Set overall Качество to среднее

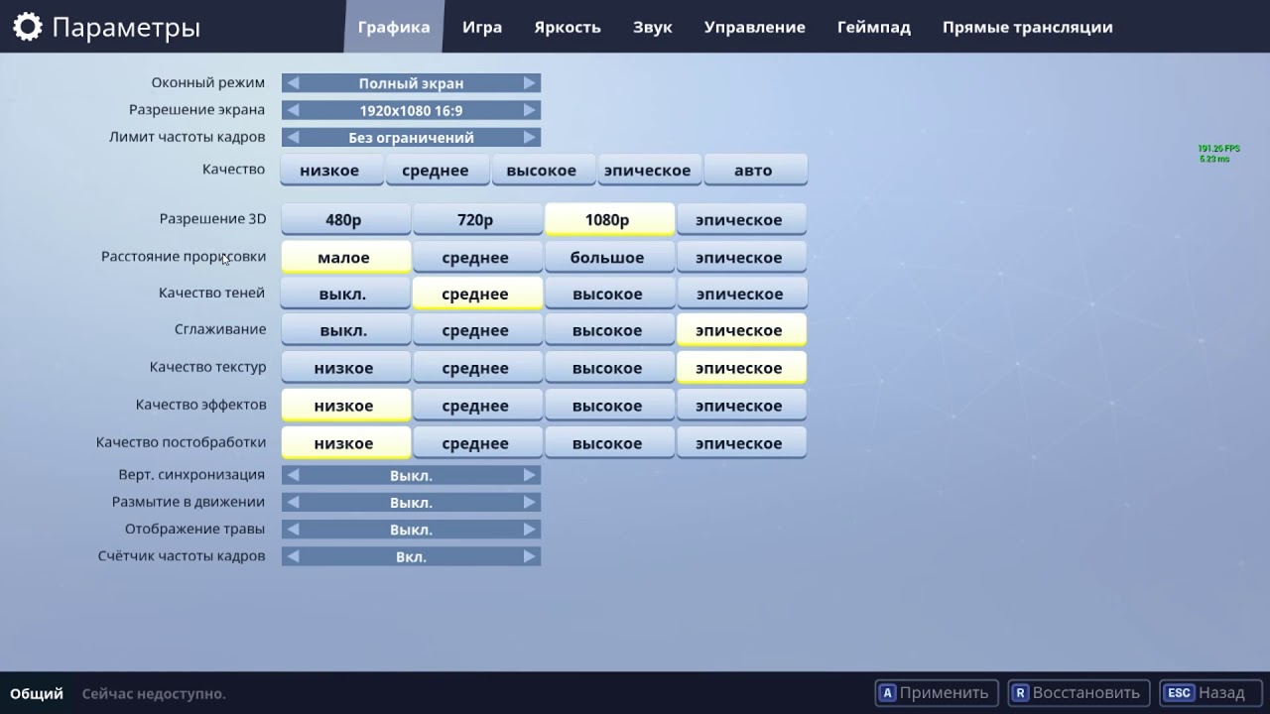pos(436,170)
